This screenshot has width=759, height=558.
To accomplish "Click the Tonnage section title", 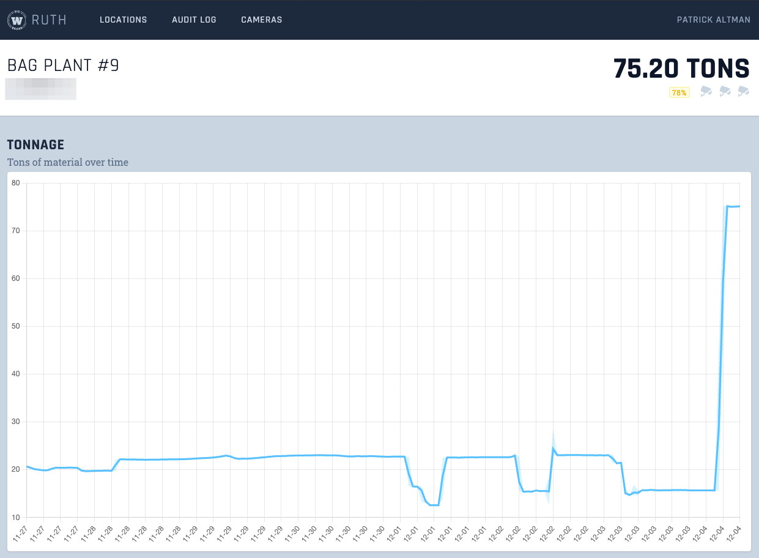I will (35, 145).
